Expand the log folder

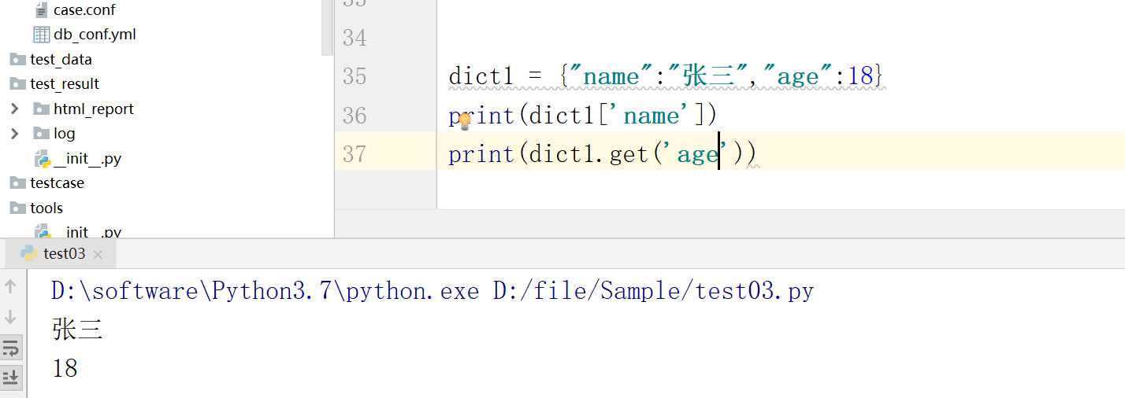pyautogui.click(x=14, y=134)
